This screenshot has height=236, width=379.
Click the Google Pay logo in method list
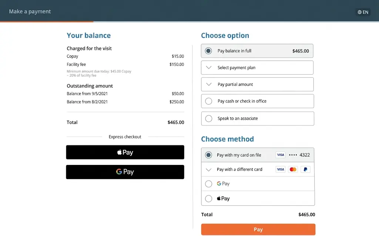(223, 183)
